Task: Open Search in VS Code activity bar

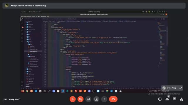Action: 22,23
